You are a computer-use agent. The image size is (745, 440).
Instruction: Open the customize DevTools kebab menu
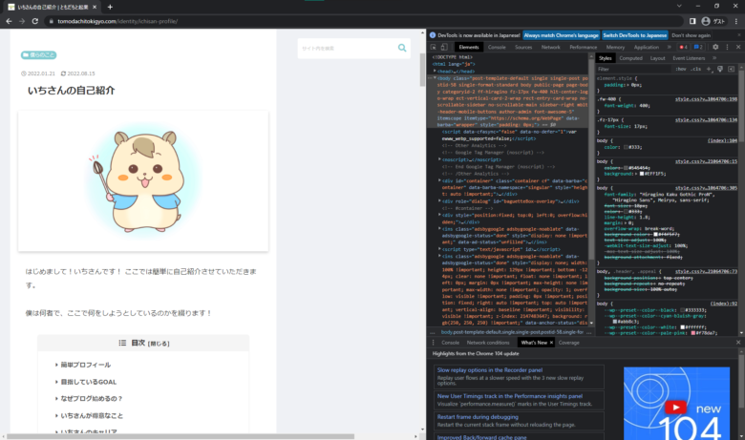point(727,47)
